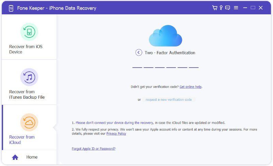Click the Home house icon
273x166 pixels.
pos(15,157)
